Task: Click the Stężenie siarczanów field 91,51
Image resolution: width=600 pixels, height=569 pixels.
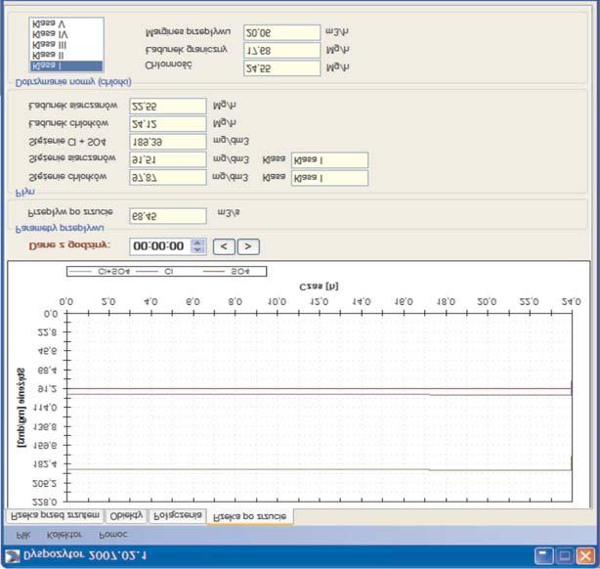Action: click(168, 160)
